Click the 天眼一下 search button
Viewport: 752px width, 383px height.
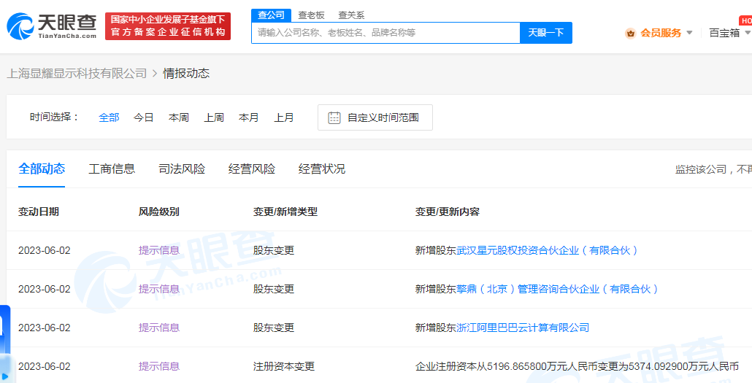(546, 33)
